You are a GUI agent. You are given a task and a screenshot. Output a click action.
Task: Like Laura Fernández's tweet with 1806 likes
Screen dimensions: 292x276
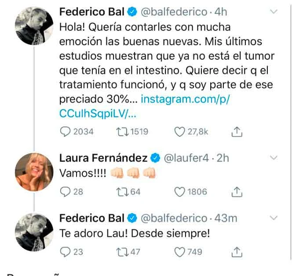pos(180,192)
